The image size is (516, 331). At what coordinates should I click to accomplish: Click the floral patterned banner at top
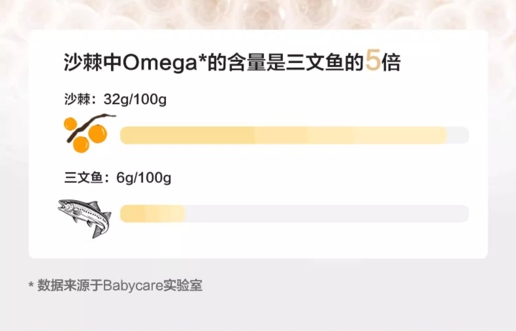coord(258,14)
